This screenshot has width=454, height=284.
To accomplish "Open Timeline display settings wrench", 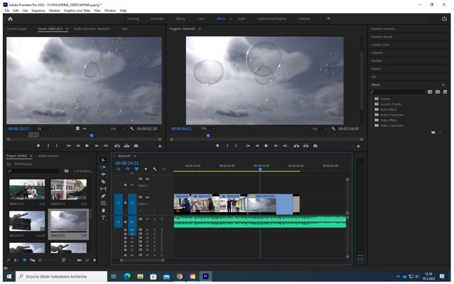I will pyautogui.click(x=154, y=169).
